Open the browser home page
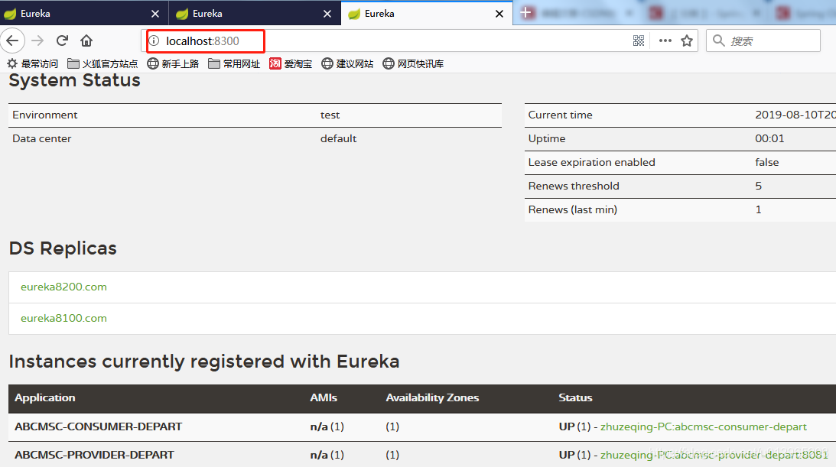Viewport: 836px width, 467px height. pos(86,41)
